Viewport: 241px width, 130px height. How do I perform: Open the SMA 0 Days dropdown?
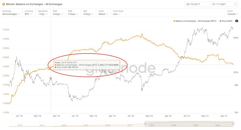pos(58,13)
